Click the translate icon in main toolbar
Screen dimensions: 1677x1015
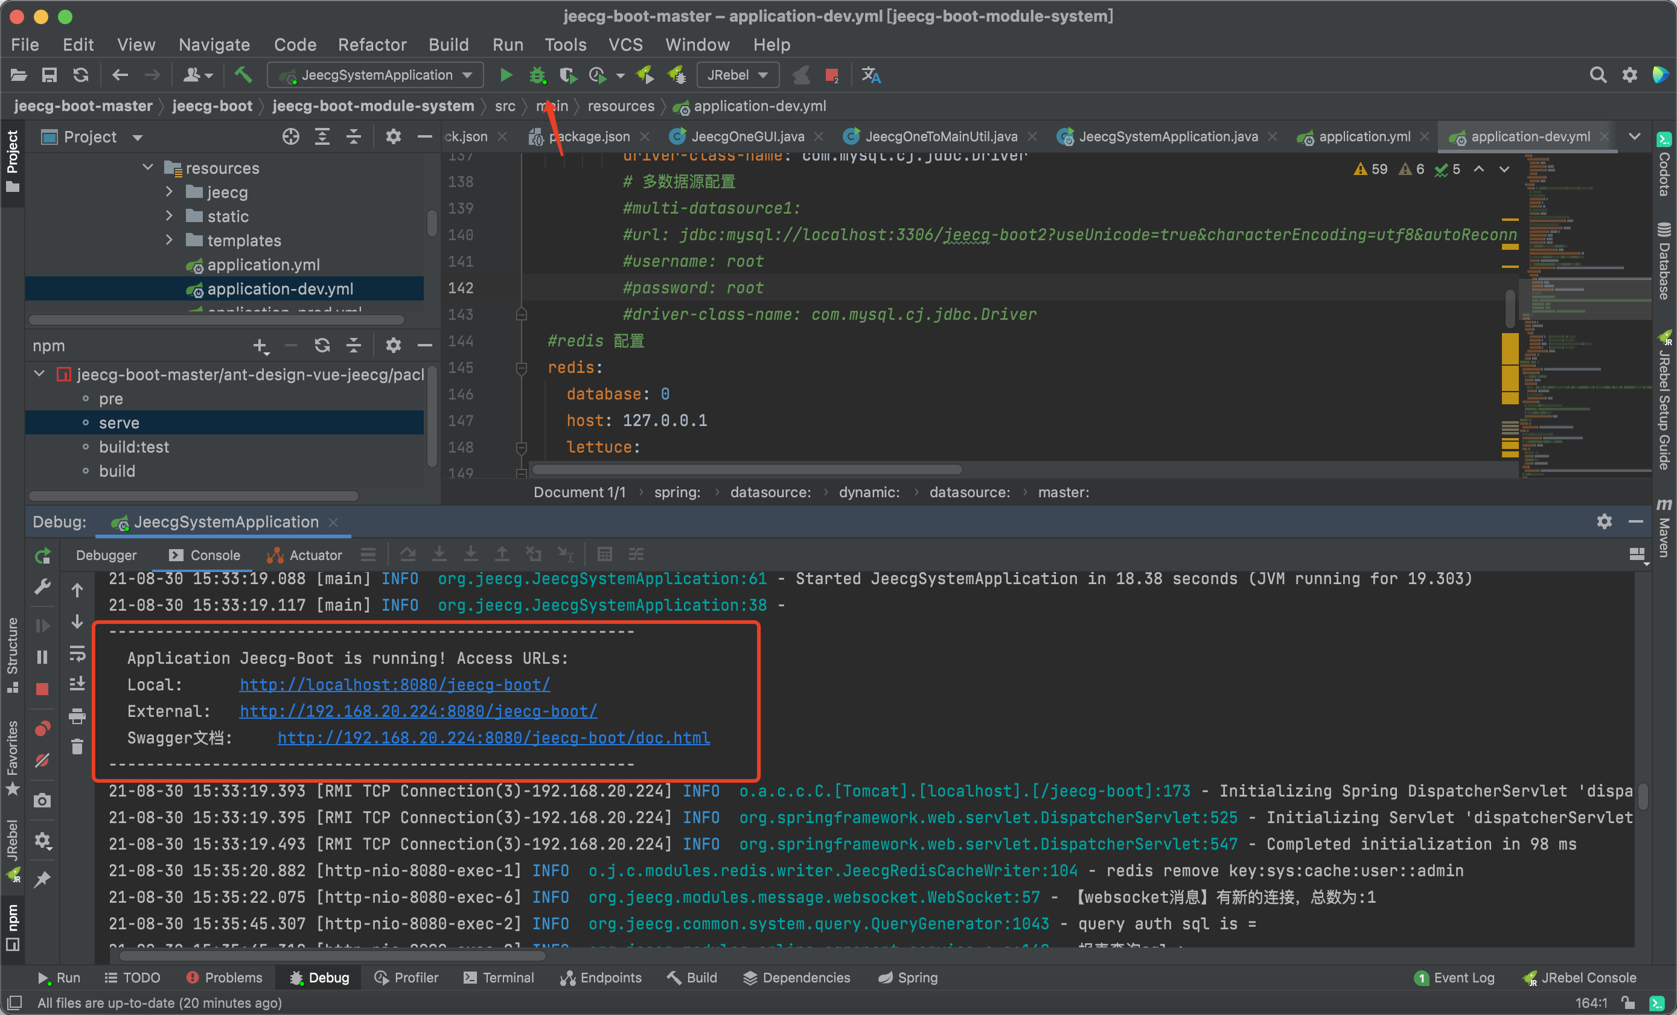pos(870,75)
